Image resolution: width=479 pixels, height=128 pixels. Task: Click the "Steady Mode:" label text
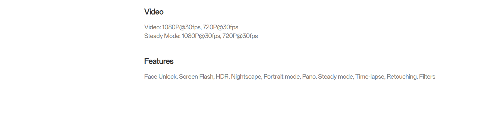tap(162, 36)
